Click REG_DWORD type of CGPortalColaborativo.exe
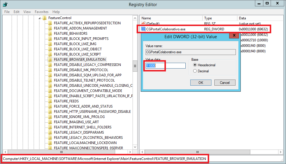Image resolution: width=286 pixels, height=164 pixels. coord(214,29)
